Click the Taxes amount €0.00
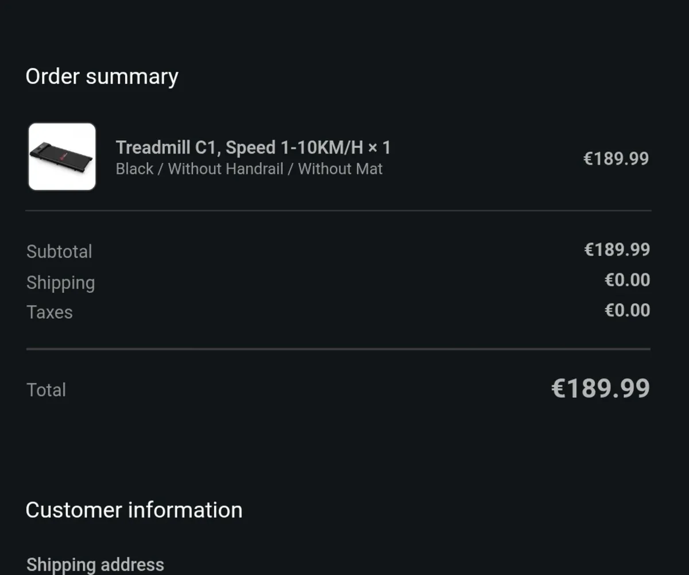This screenshot has width=689, height=575. (x=627, y=310)
